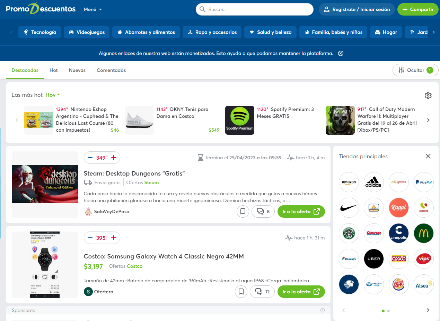Downvote the Samsung Galaxy Watch deal
Viewport: 440px width, 321px height.
(x=90, y=238)
